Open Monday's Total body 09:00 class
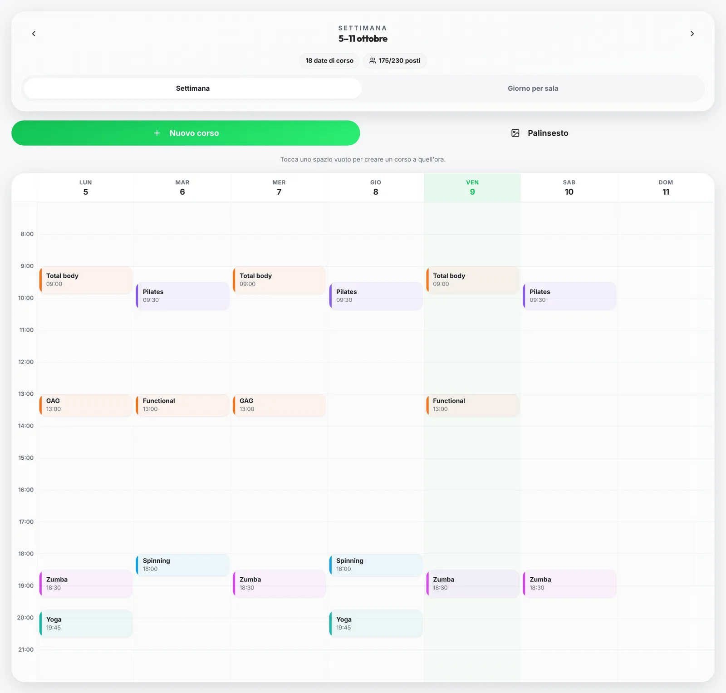The height and width of the screenshot is (693, 726). 86,280
